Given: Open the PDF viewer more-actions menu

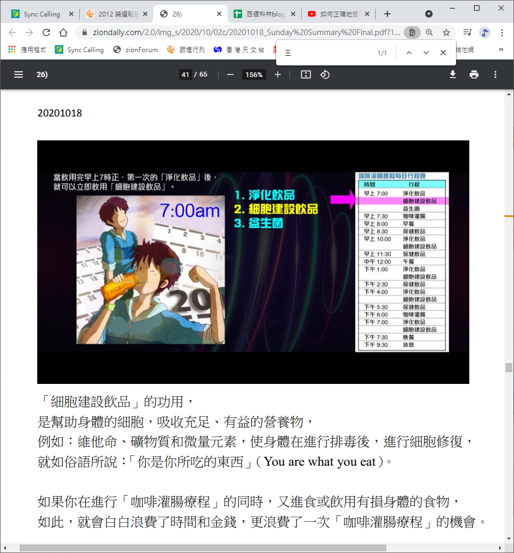Looking at the screenshot, I should pyautogui.click(x=495, y=74).
